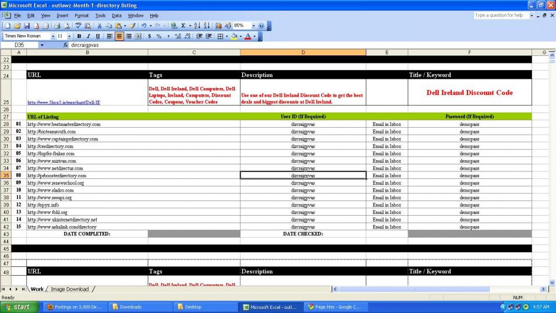Viewport: 556px width, 313px height.
Task: Open the Fill Color palette arrow
Action: click(x=240, y=36)
